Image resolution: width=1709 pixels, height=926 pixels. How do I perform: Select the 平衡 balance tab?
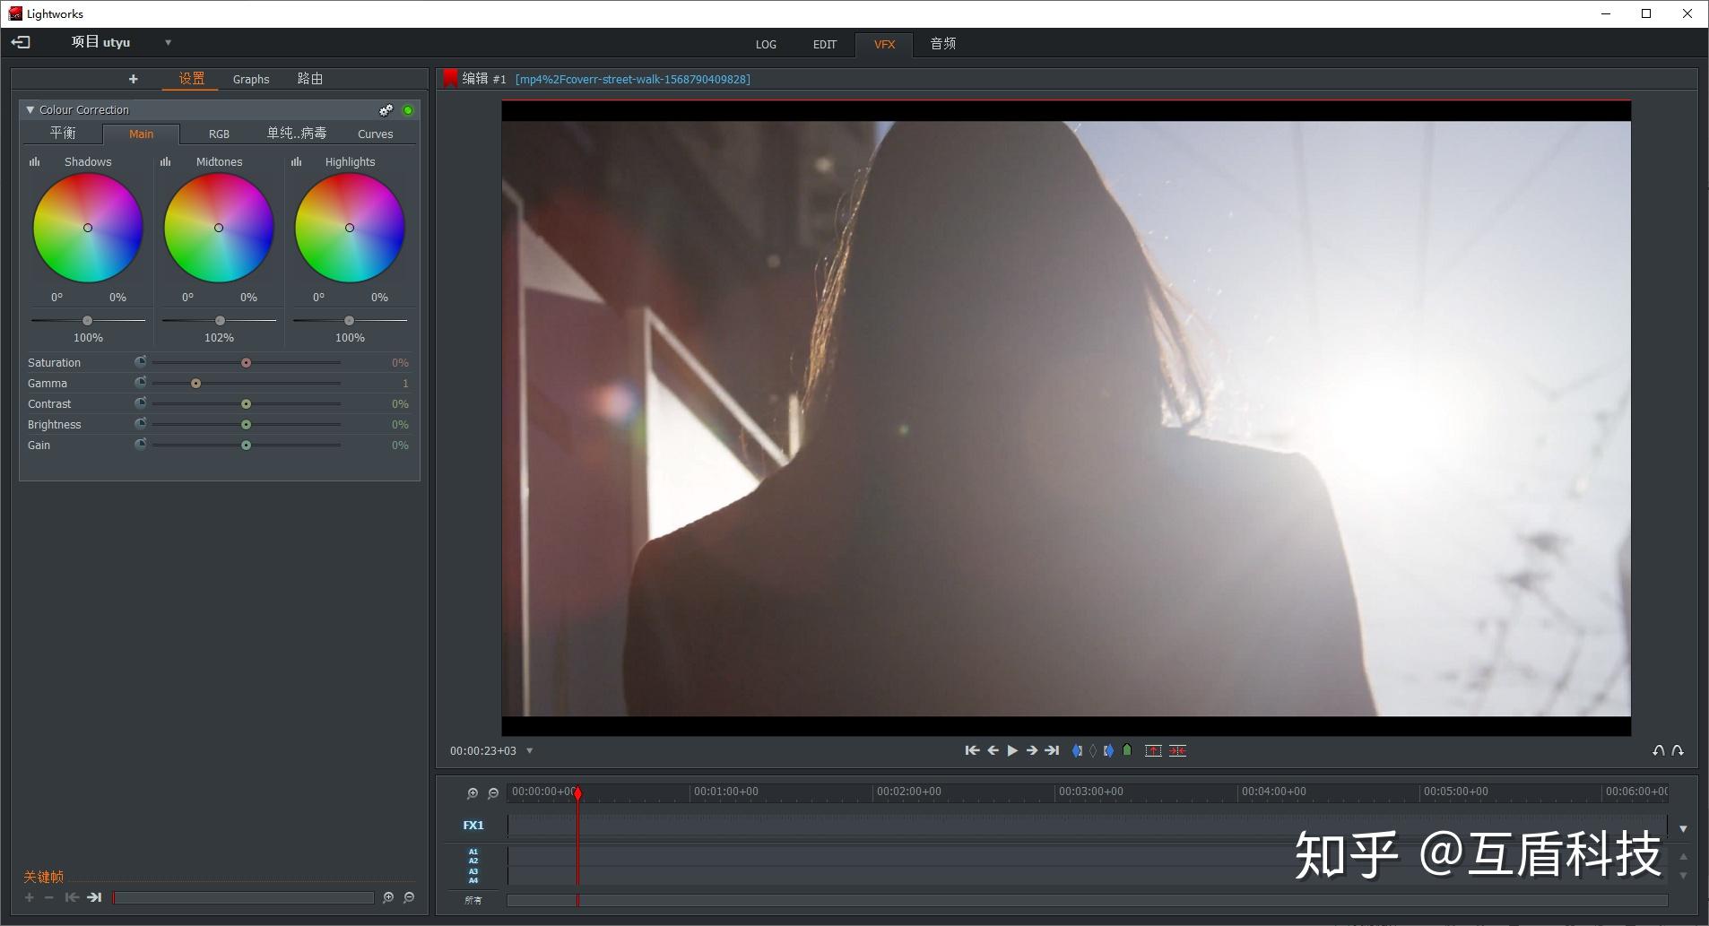click(x=63, y=134)
